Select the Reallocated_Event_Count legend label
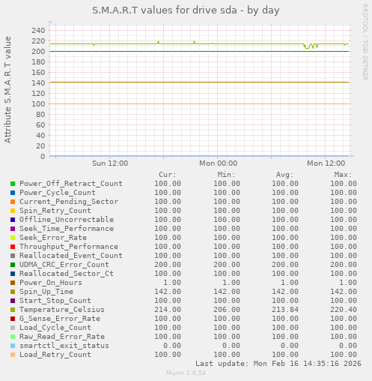This screenshot has height=381, width=372. (x=71, y=256)
